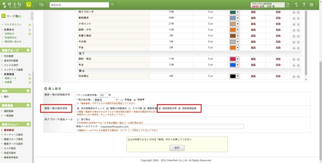Open the help question mark icon

coord(304,5)
